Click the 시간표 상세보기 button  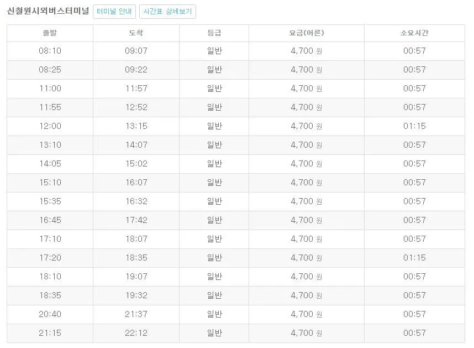(166, 11)
